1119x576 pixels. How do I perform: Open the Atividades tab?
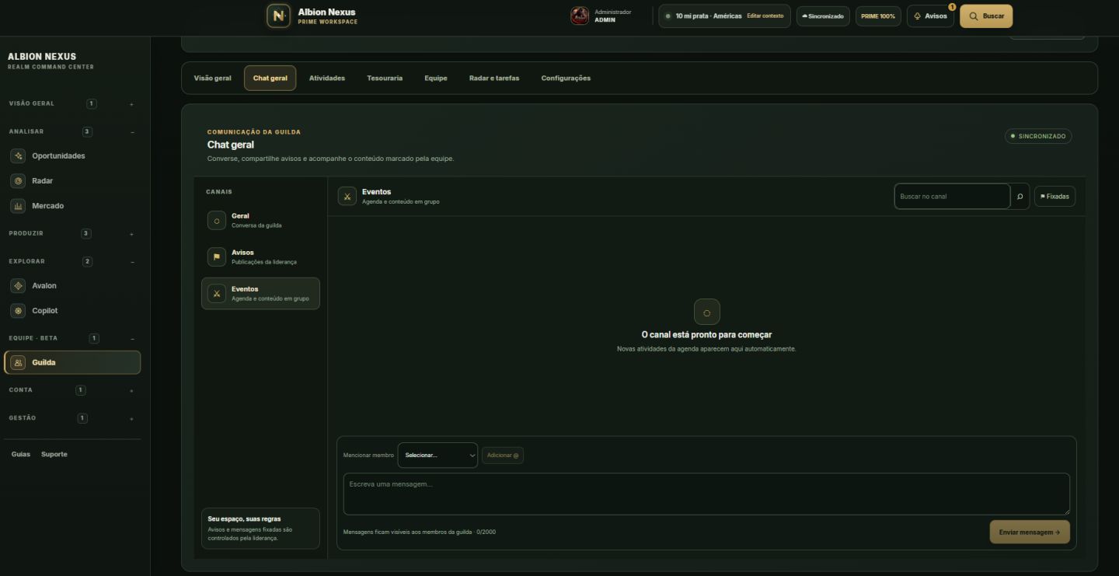click(327, 79)
